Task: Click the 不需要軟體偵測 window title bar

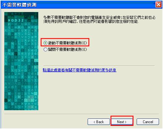Action: coord(78,5)
